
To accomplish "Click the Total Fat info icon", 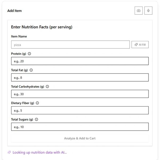I will (x=31, y=70).
